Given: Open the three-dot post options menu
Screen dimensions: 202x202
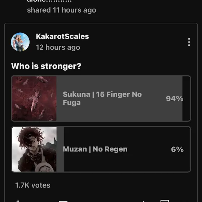Looking at the screenshot, I should (x=189, y=42).
